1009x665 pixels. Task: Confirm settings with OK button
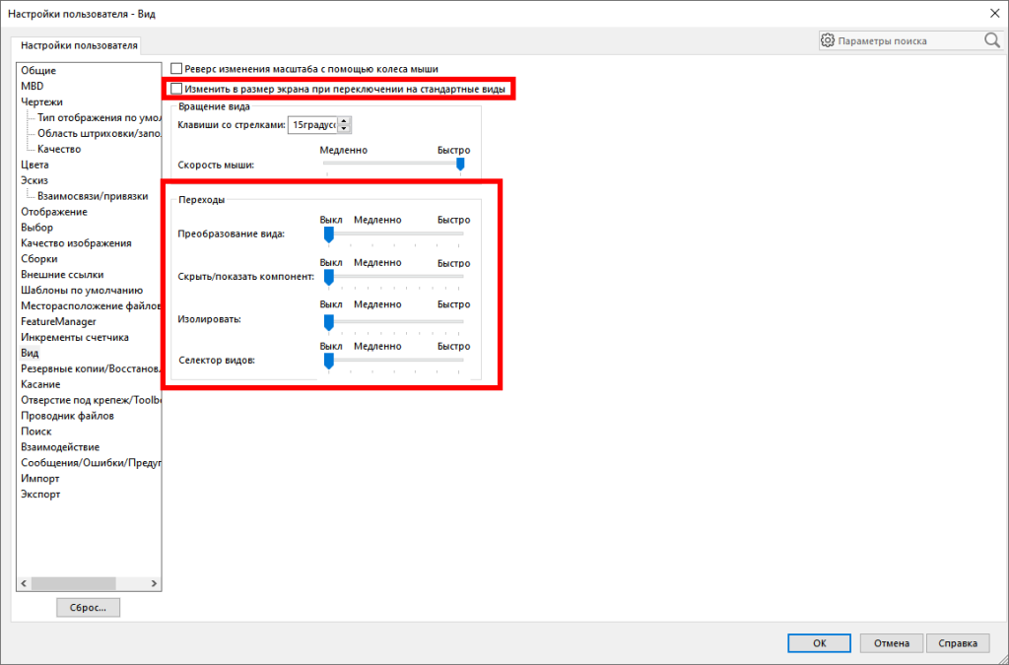tap(819, 642)
